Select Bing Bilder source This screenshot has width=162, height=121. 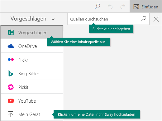(32, 73)
